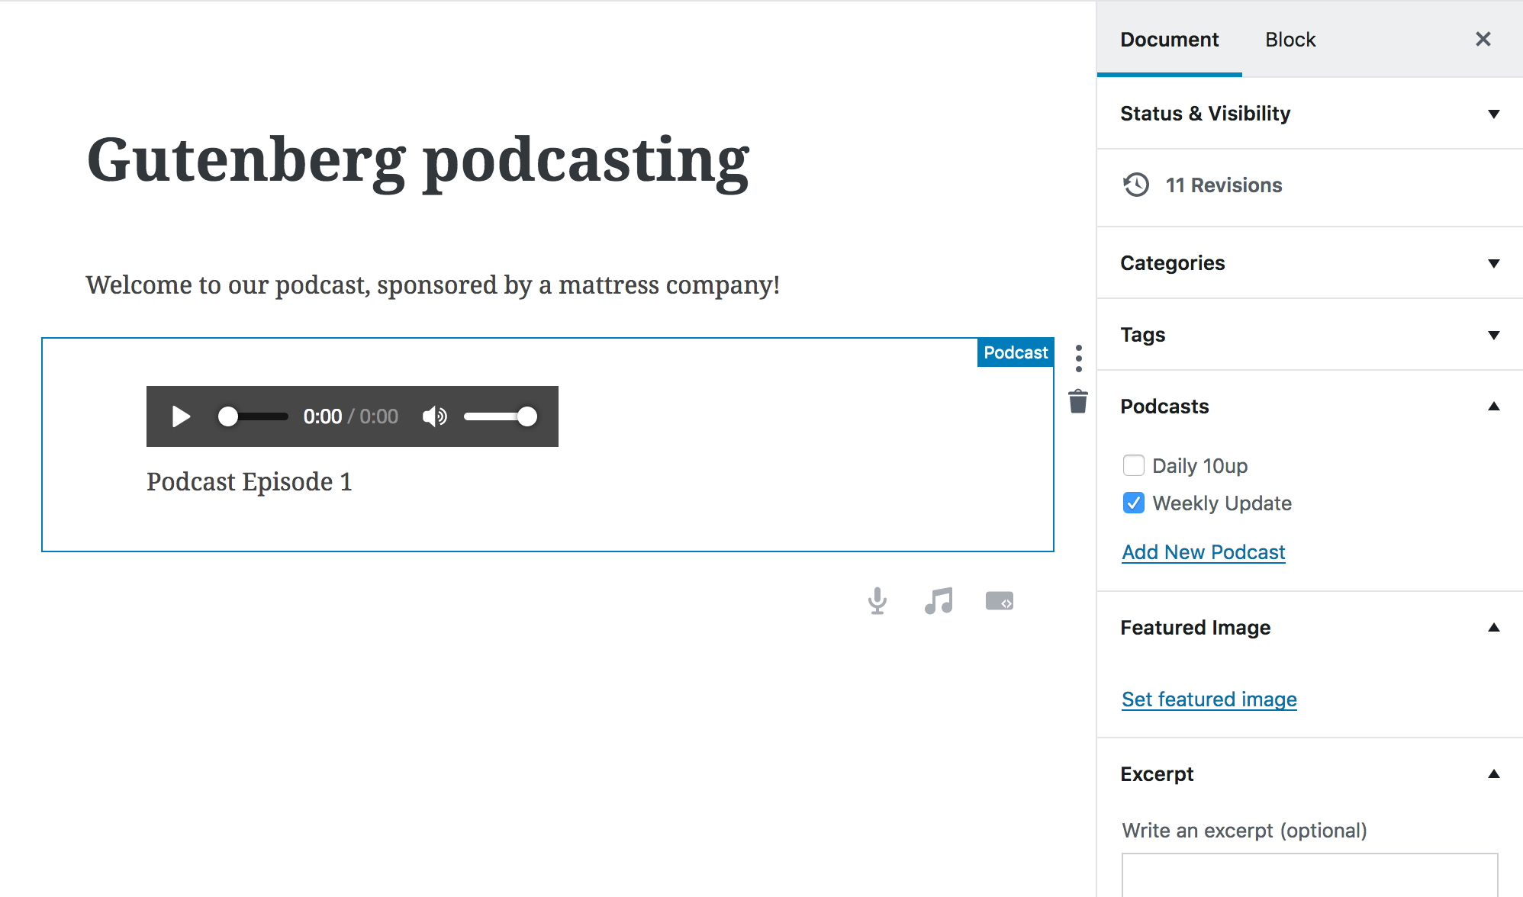Play the podcast audio

click(181, 416)
